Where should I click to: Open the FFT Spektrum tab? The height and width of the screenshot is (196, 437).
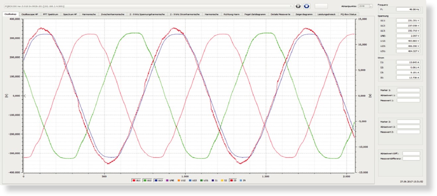click(50, 14)
